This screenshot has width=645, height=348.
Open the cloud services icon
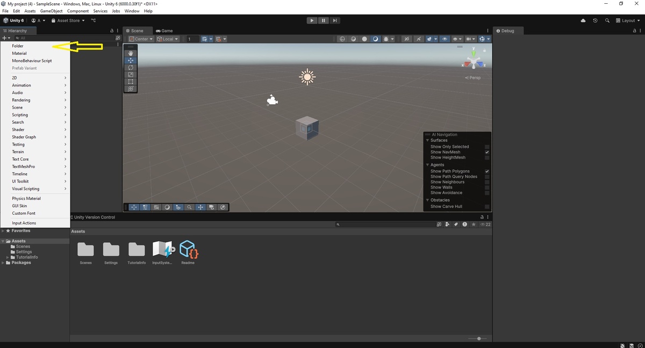click(x=583, y=20)
